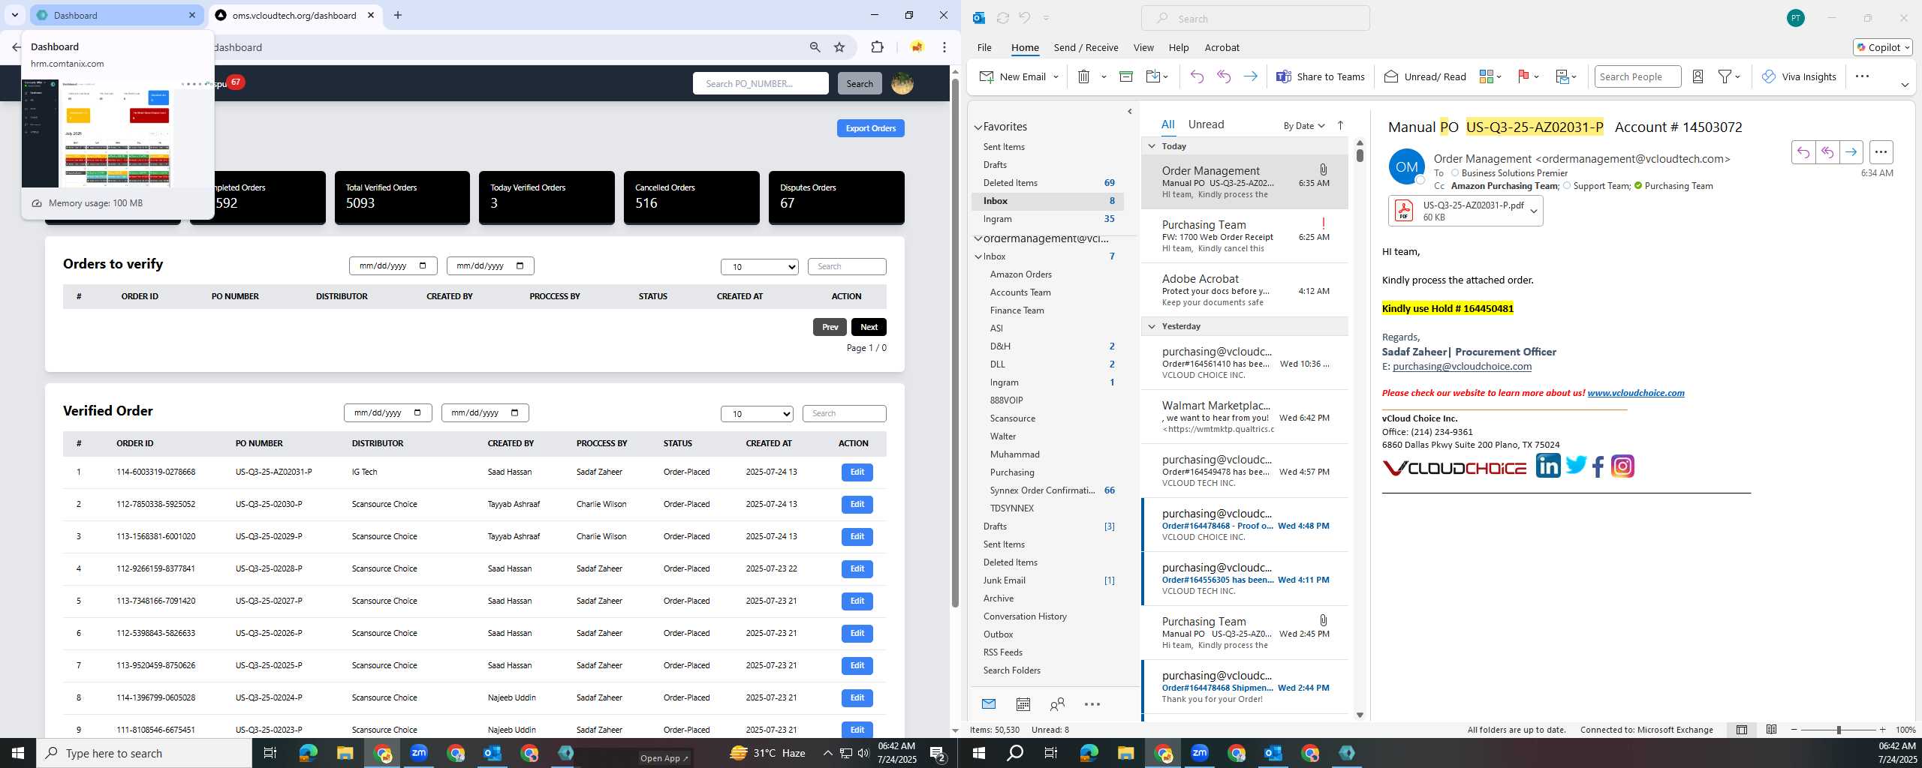Show Unread messages filter tab
The height and width of the screenshot is (768, 1922).
(1206, 124)
